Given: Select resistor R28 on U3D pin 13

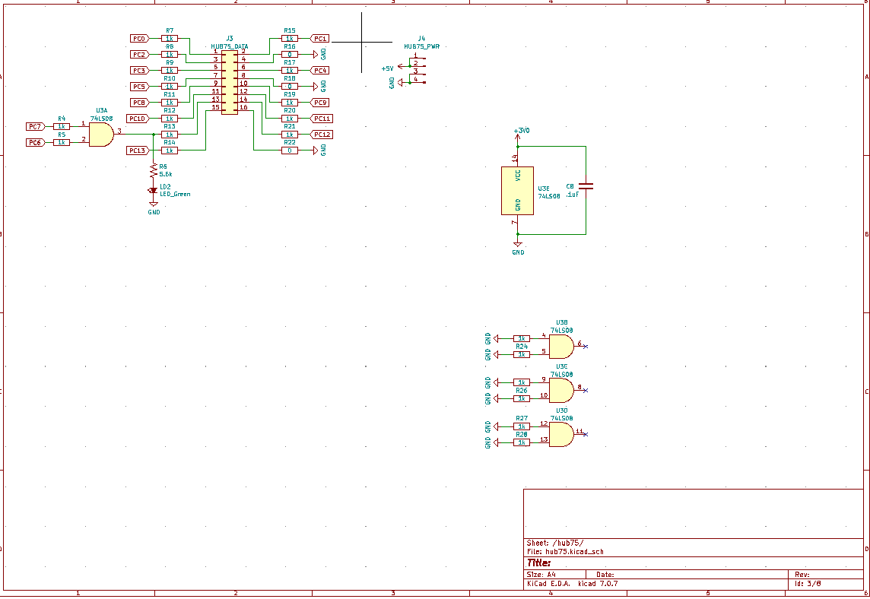Looking at the screenshot, I should pos(522,442).
